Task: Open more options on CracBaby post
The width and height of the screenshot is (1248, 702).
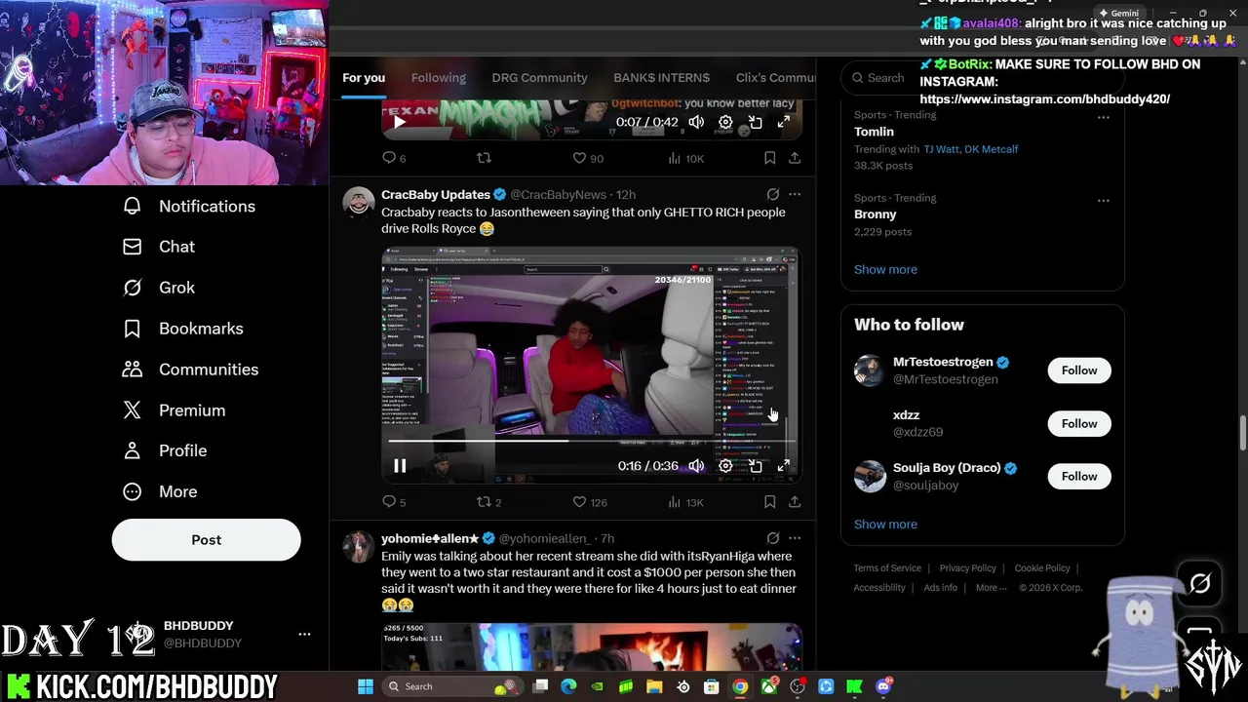Action: pos(795,194)
